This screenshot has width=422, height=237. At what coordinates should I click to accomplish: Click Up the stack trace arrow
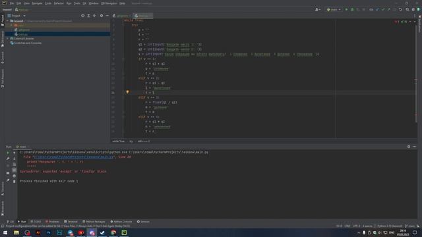pos(15,153)
